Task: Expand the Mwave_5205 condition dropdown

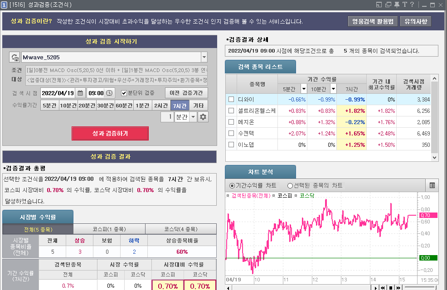Action: pos(204,57)
